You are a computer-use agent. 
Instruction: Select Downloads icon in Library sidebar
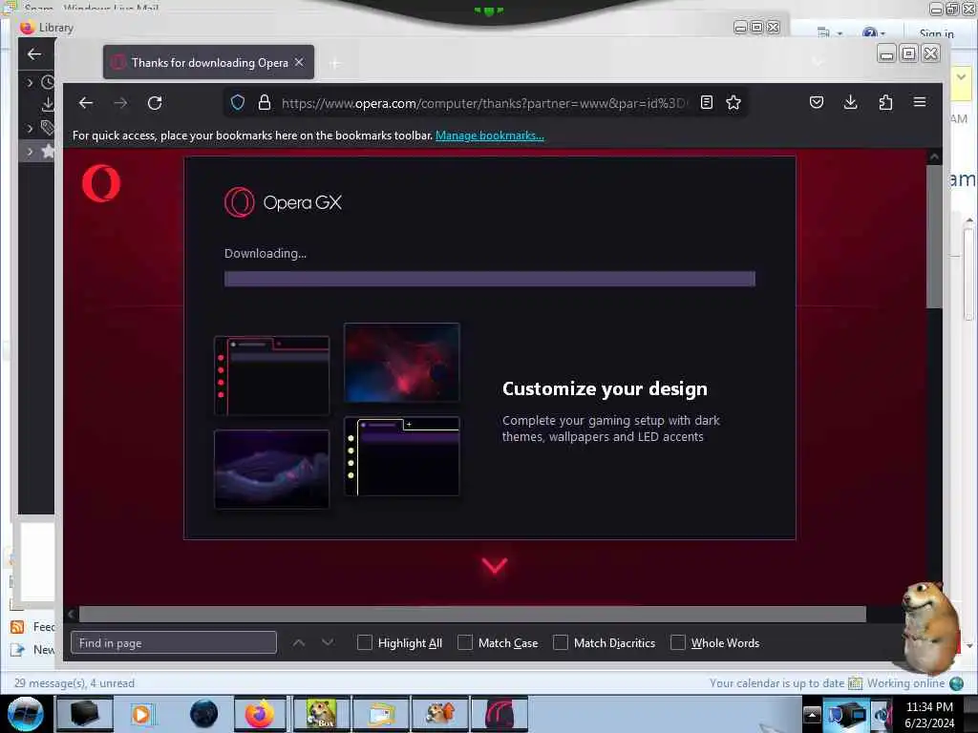[48, 104]
